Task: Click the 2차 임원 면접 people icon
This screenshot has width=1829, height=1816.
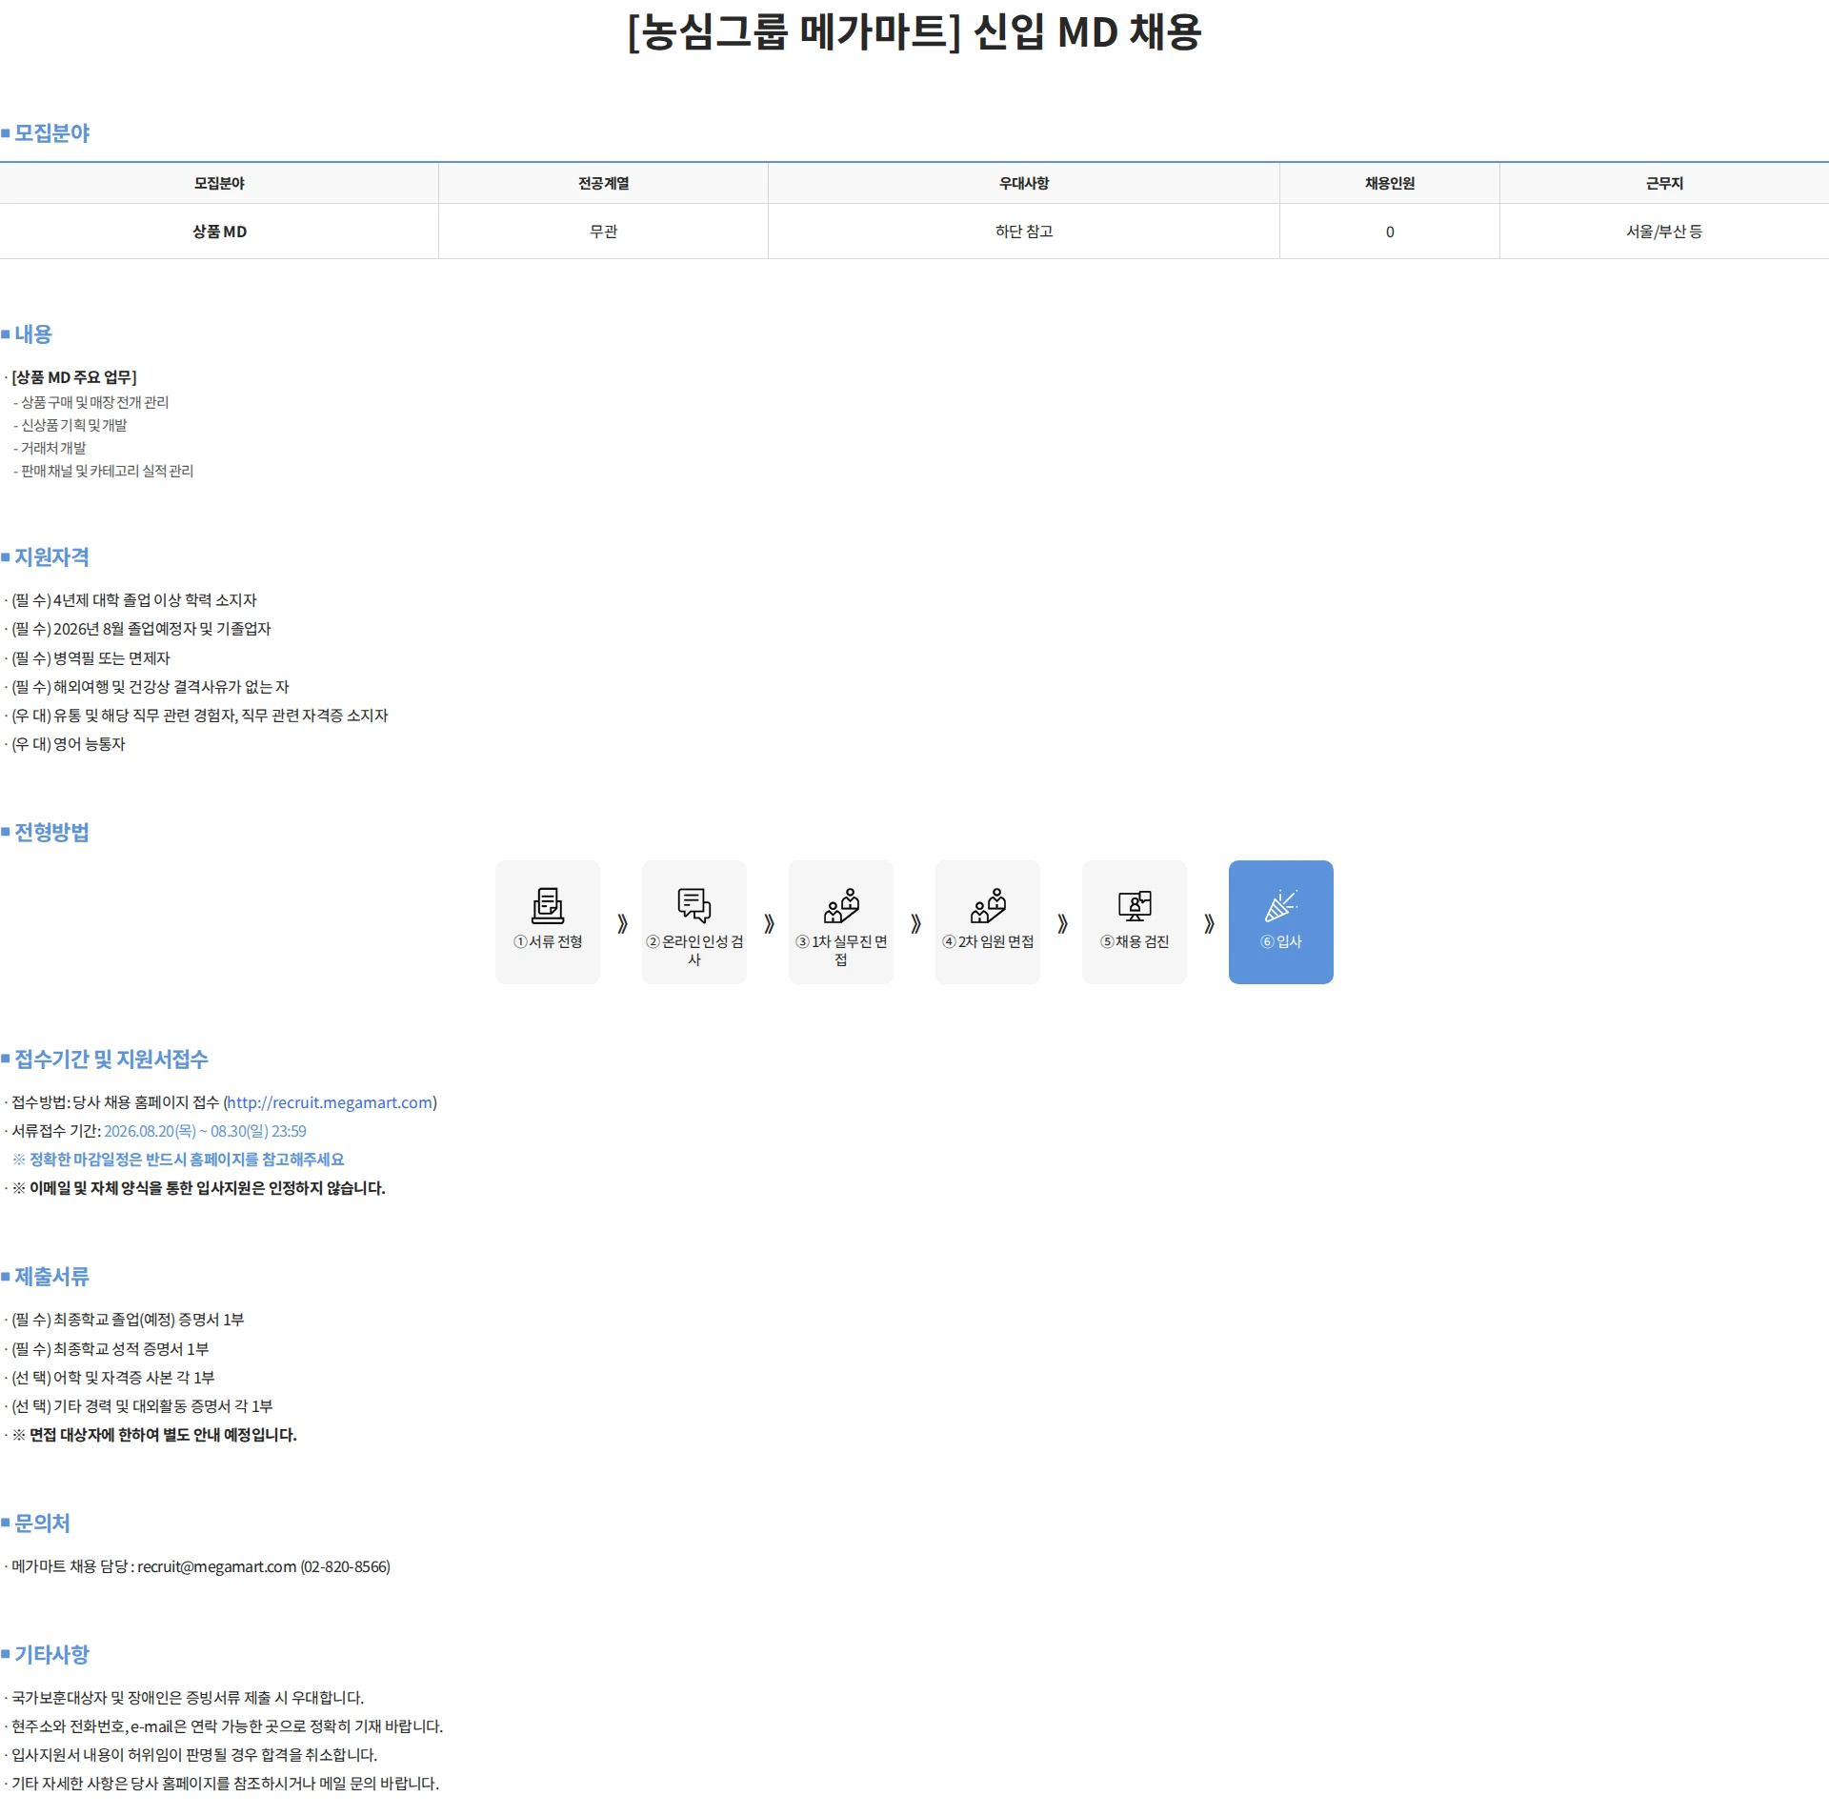Action: [988, 905]
